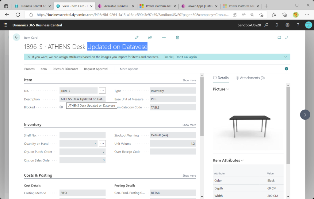Open the Item action menu
This screenshot has width=314, height=199.
(44, 69)
